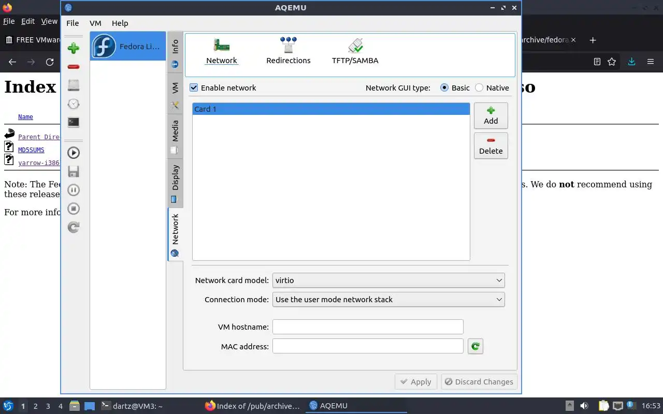
Task: Switch to workspace 3 in taskbar
Action: click(x=48, y=406)
